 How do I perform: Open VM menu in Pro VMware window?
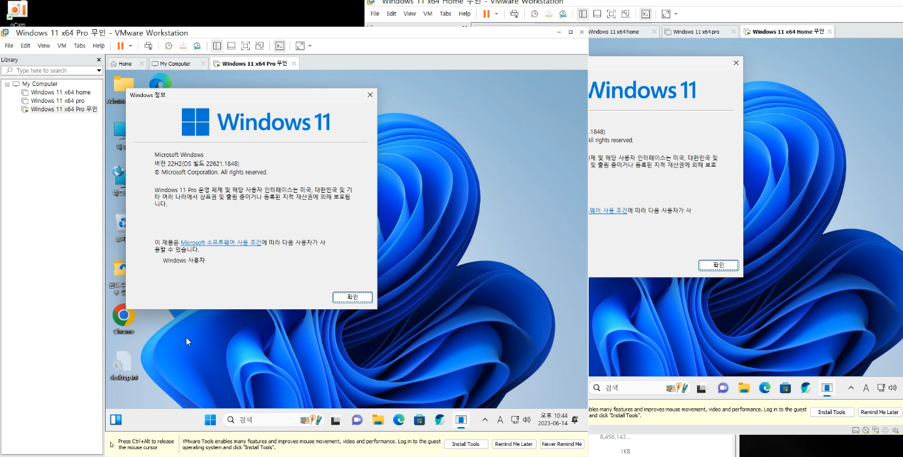tap(62, 46)
